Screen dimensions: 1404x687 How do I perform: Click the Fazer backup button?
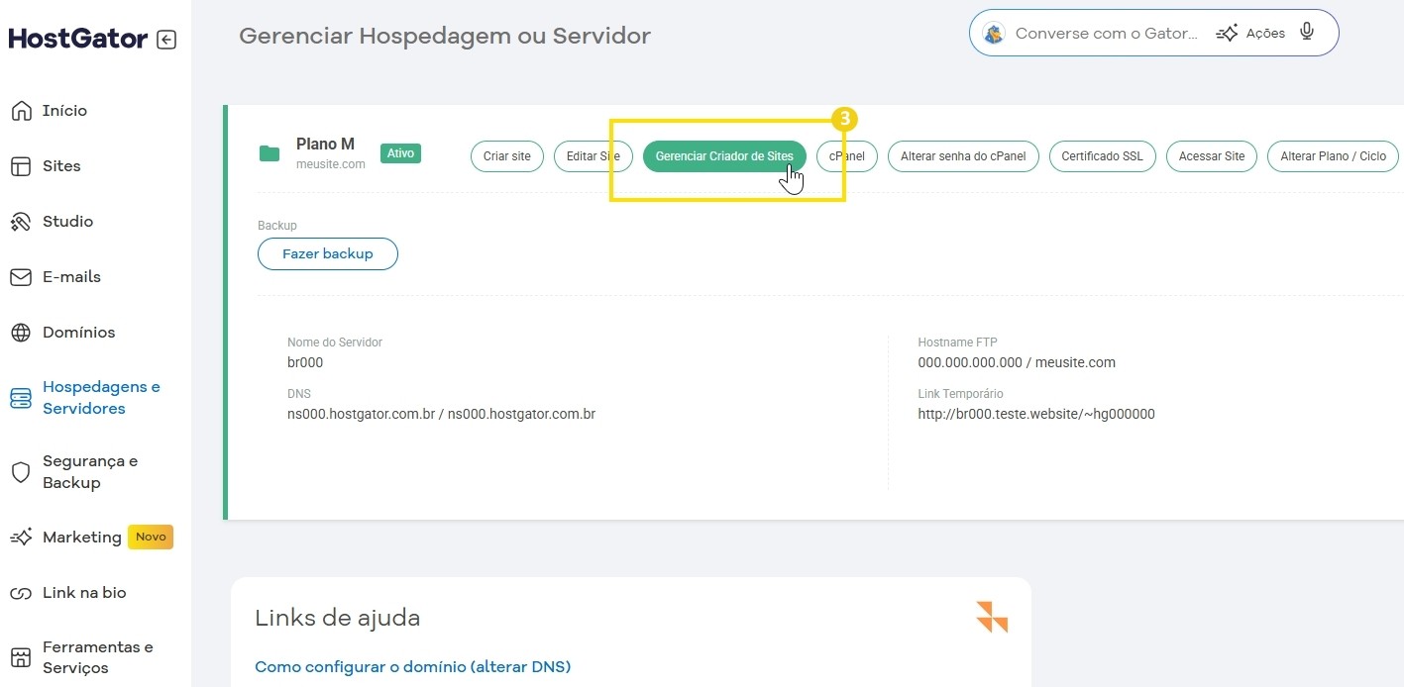328,254
